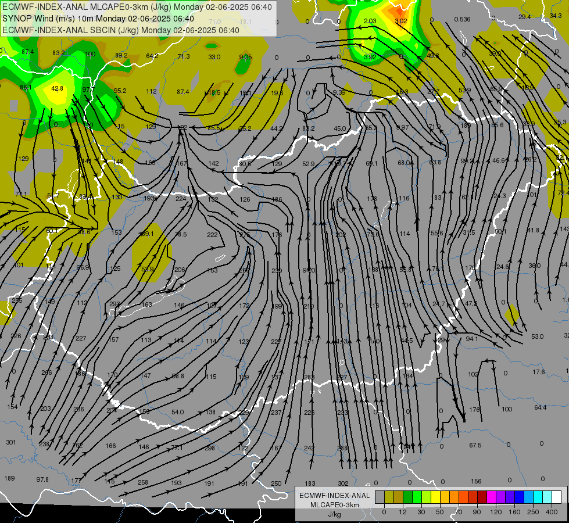The image size is (569, 523).
Task: Click the 34.3 map value
Action: 555,16
